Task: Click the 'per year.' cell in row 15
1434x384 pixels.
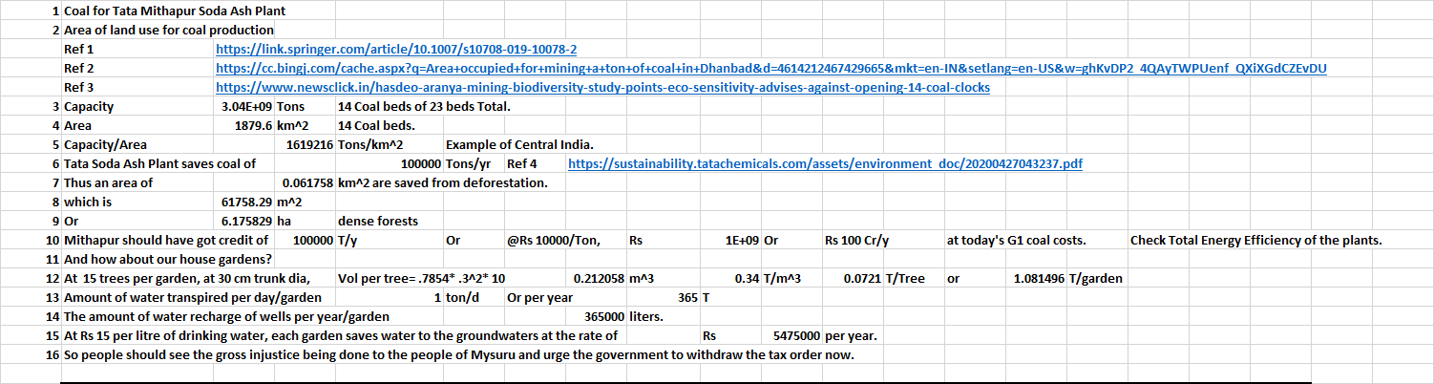Action: 851,335
